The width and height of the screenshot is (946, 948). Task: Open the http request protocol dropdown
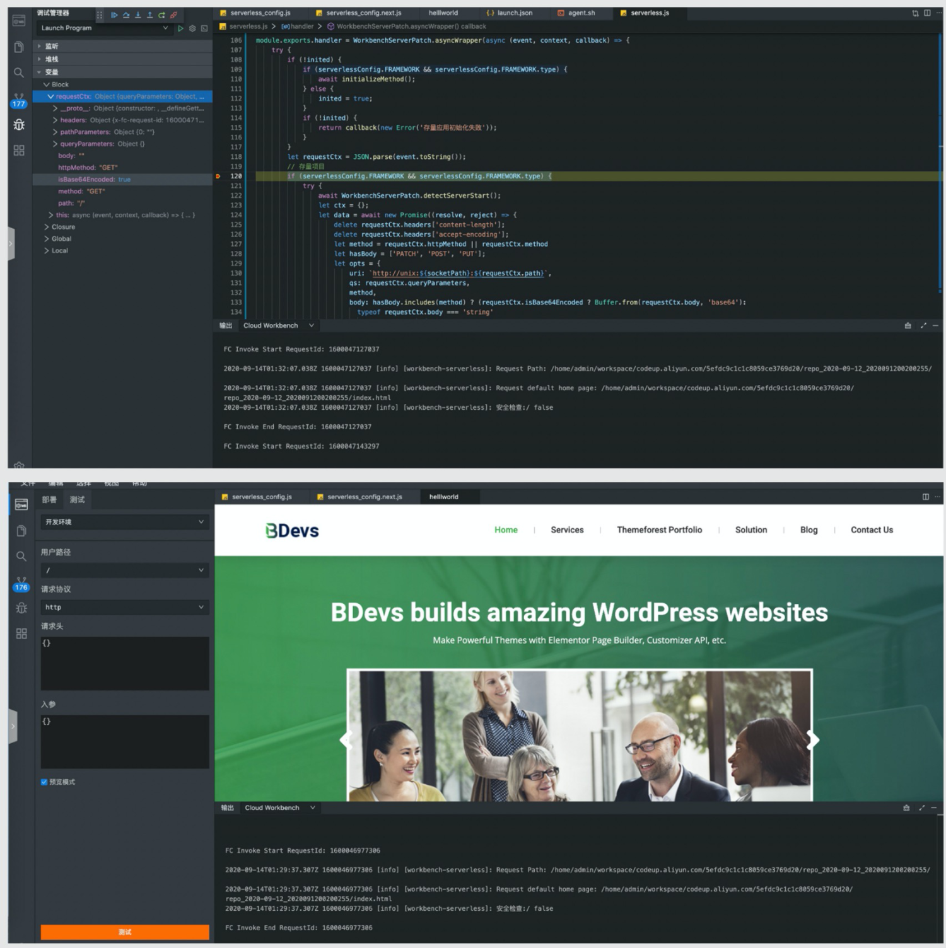coord(125,607)
